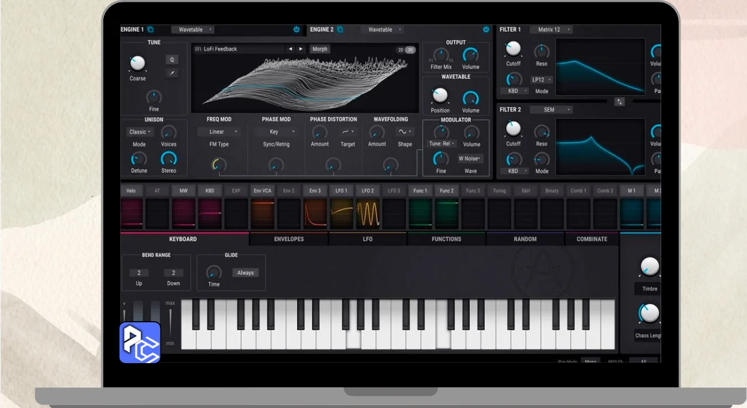Open Filter 1 Matrix 12 type dropdown
This screenshot has width=747, height=408.
click(x=551, y=30)
